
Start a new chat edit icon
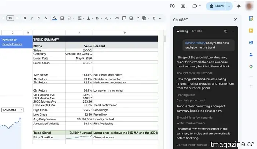(x=226, y=31)
